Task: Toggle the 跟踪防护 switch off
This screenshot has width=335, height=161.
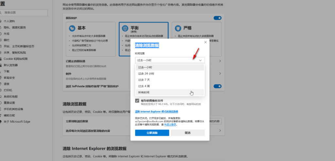Action: (x=217, y=18)
